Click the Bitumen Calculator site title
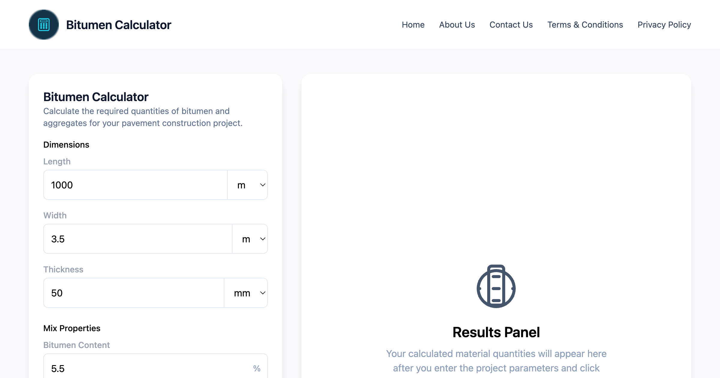This screenshot has height=378, width=720. pyautogui.click(x=118, y=25)
